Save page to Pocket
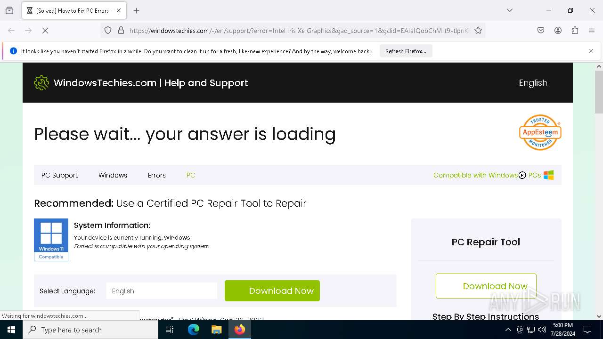The image size is (603, 339). (x=541, y=30)
